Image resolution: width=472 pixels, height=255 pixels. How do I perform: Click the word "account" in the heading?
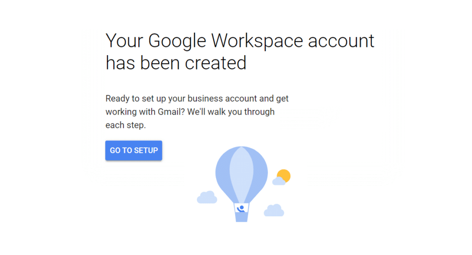341,41
